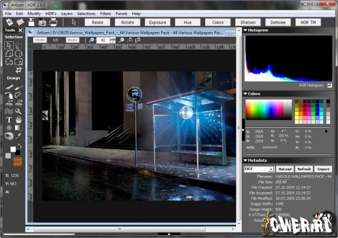Screen dimensions: 338x238
Task: Click the ReLoad metadata button
Action: pyautogui.click(x=285, y=169)
